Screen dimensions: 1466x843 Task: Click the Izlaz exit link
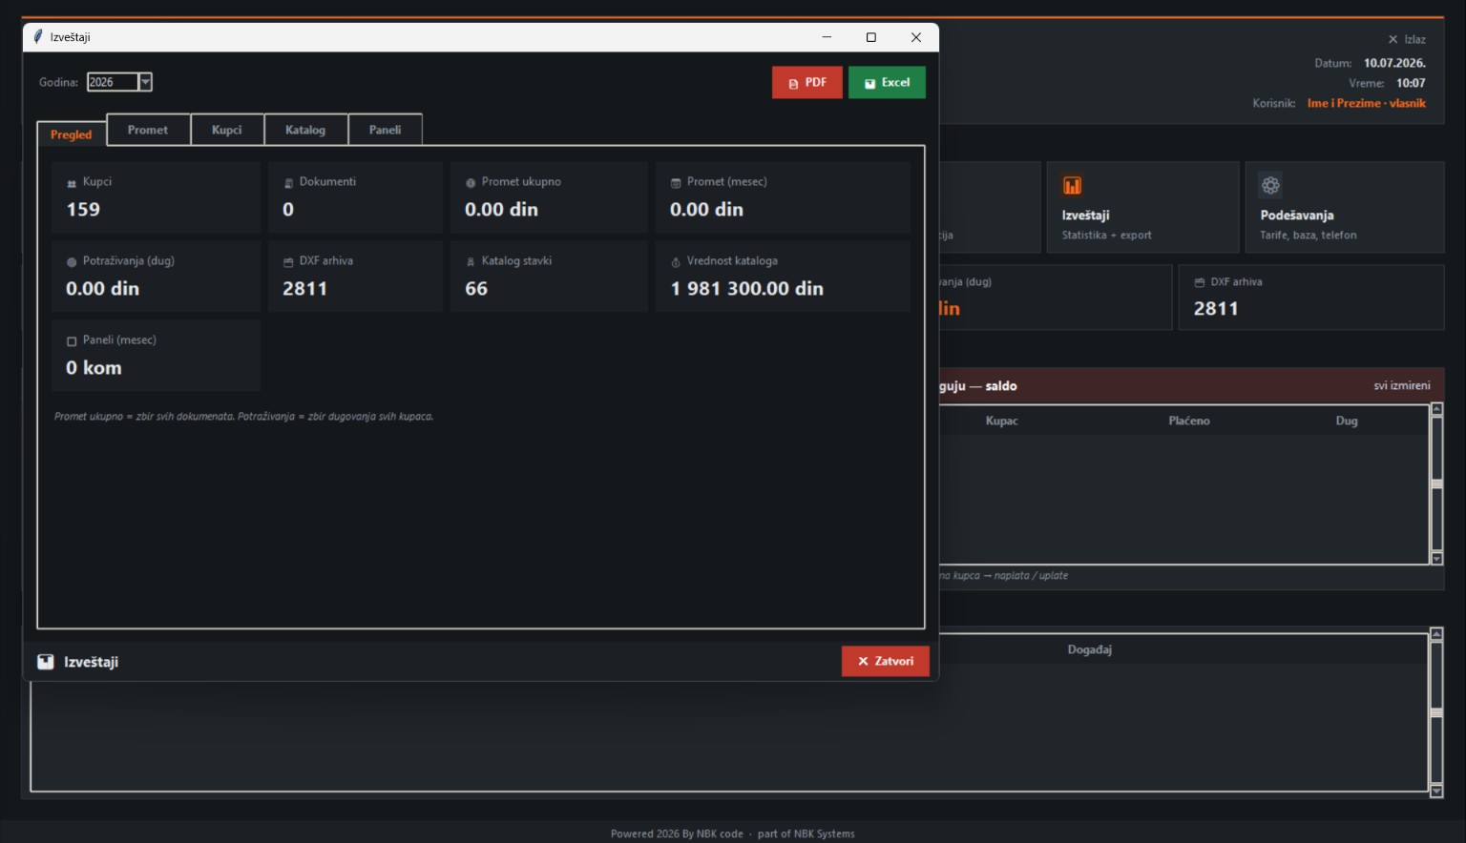(1407, 39)
